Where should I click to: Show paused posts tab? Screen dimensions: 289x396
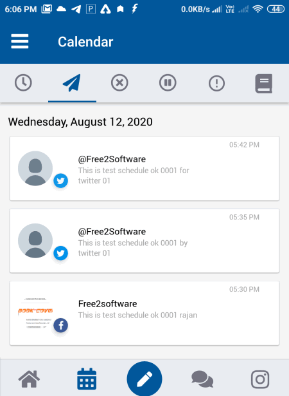click(x=168, y=82)
